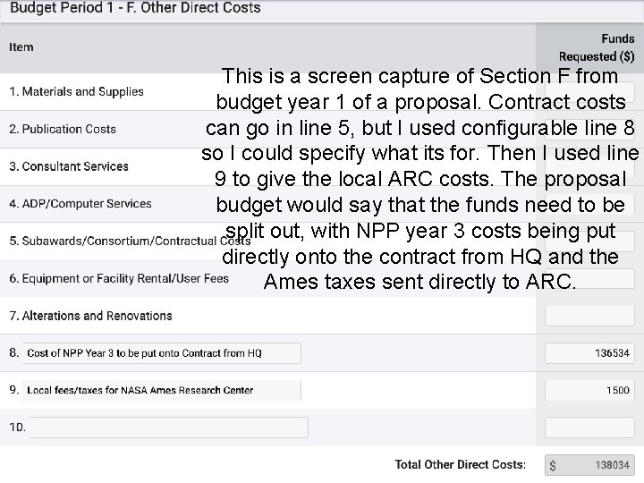644x483 pixels.
Task: Click the dollar sign in the total field
Action: (x=553, y=466)
